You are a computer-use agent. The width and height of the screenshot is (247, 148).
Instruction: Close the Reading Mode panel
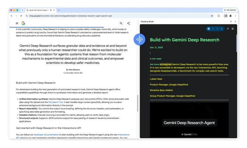[235, 22]
